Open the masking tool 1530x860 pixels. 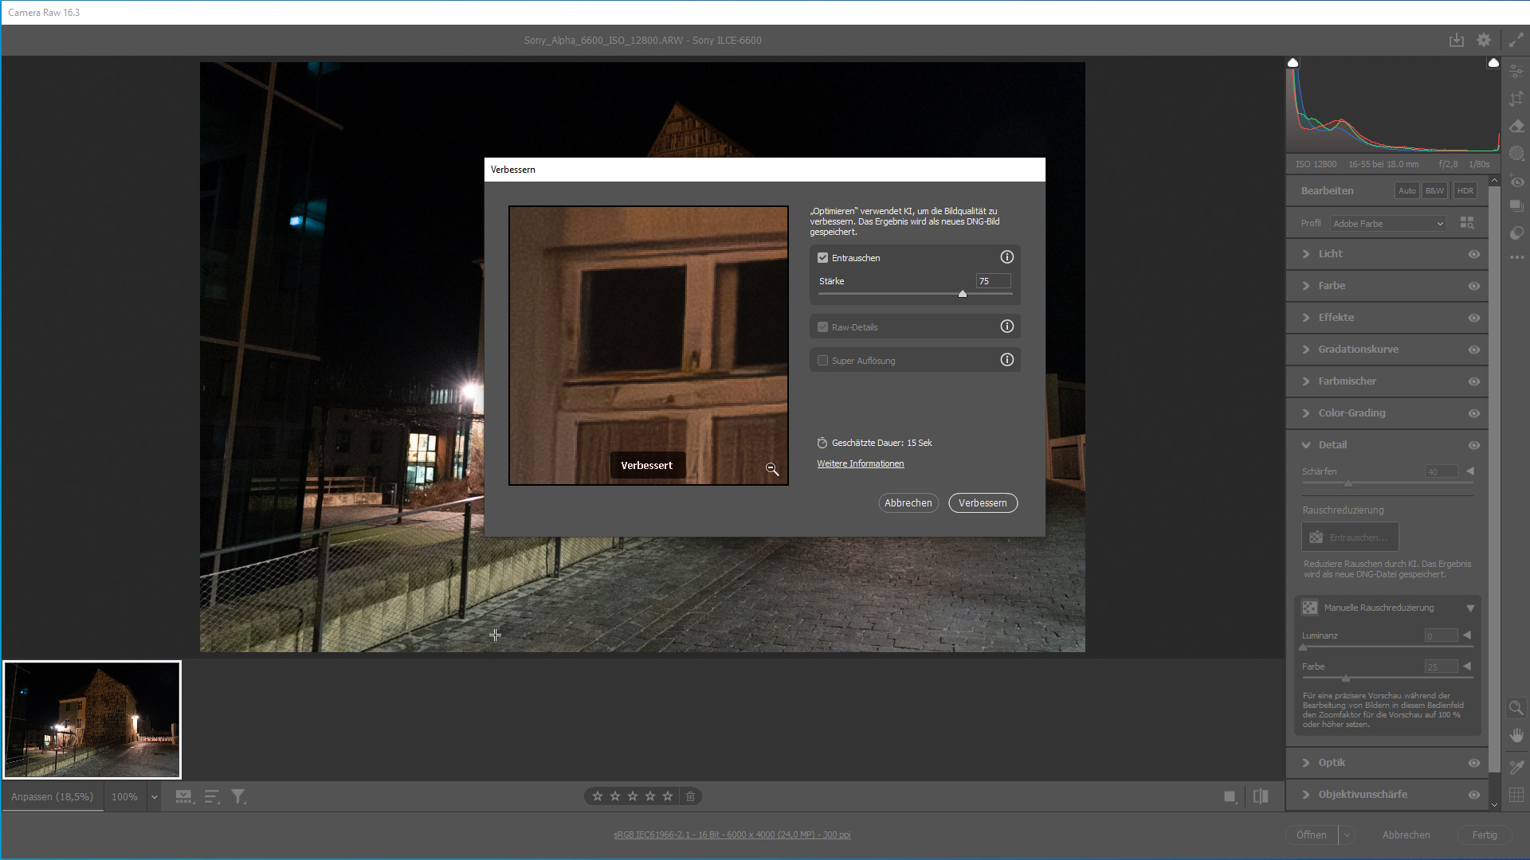tap(1516, 154)
